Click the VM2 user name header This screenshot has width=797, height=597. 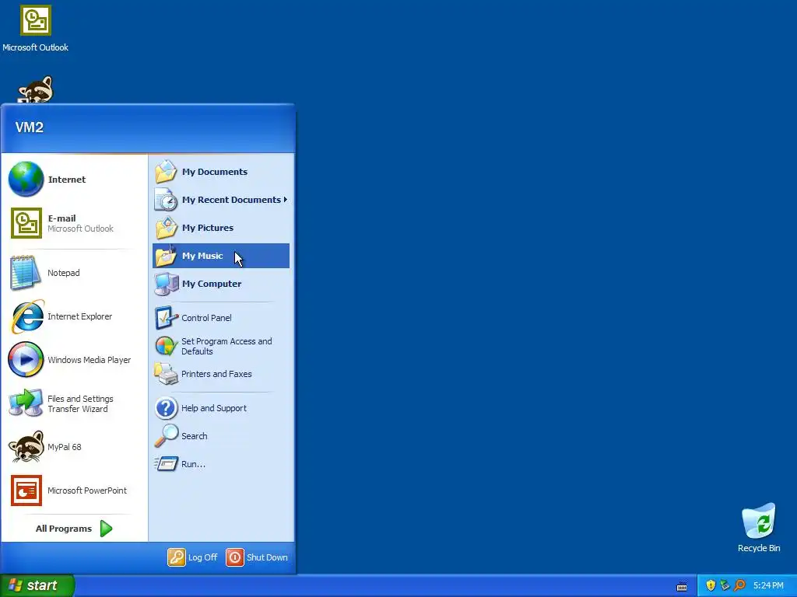[30, 127]
